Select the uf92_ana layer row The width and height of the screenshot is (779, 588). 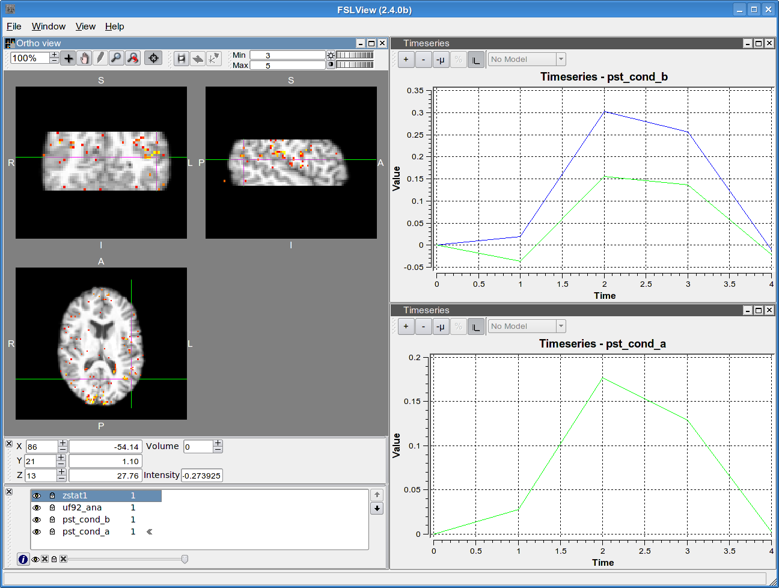point(96,507)
